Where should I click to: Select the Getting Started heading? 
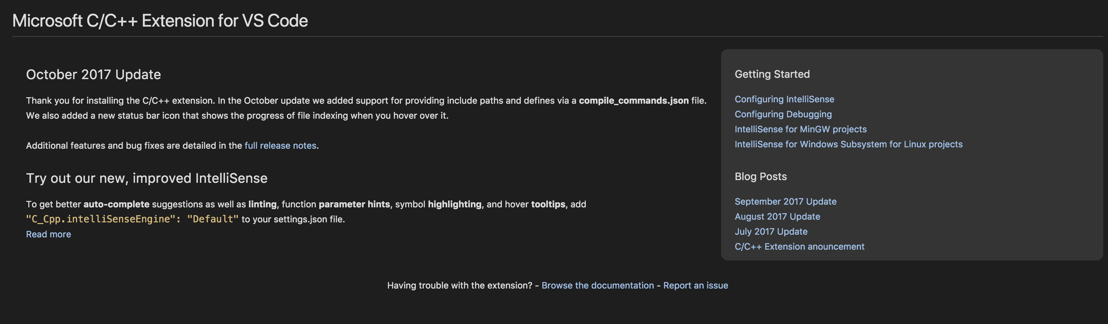click(x=772, y=74)
